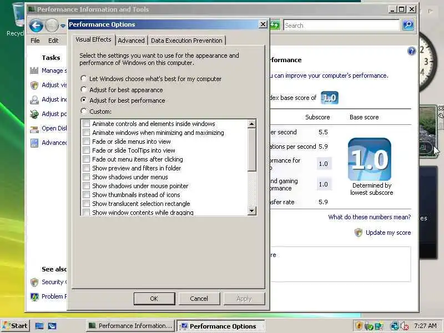Click the Adjust visual effects shield icon
This screenshot has width=444, height=333.
click(x=34, y=85)
